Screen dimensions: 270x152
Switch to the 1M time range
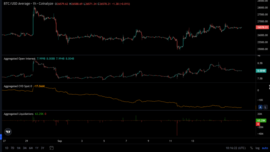click(x=18, y=148)
